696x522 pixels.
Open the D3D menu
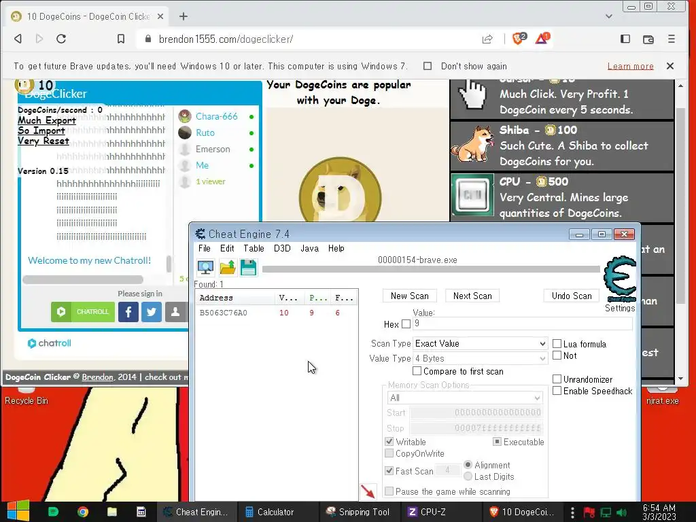coord(282,248)
